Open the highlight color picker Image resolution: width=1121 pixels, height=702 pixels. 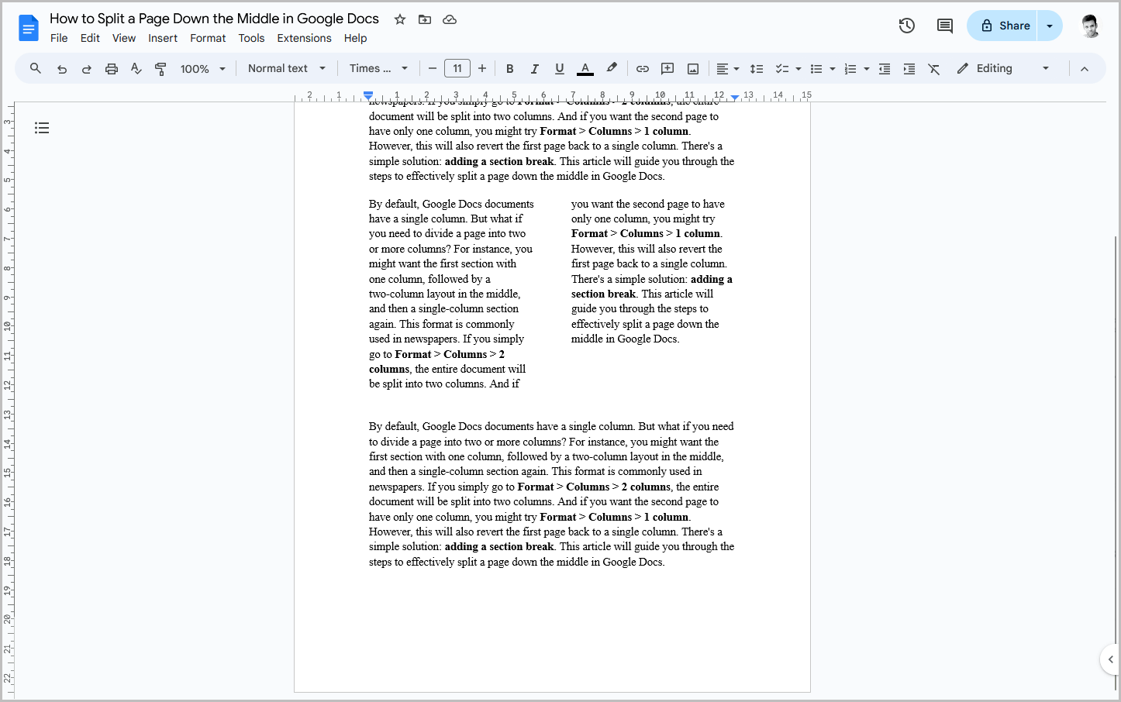point(612,69)
